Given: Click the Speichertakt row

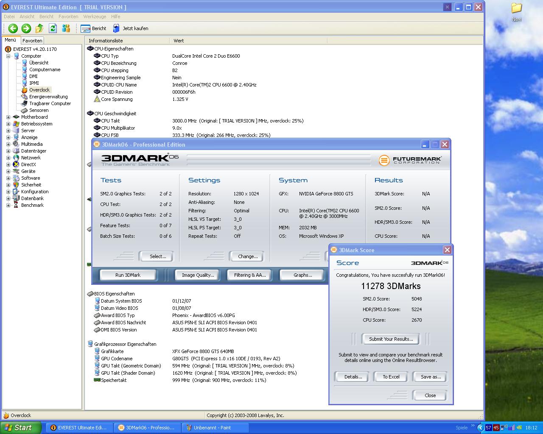Looking at the screenshot, I should [x=180, y=380].
